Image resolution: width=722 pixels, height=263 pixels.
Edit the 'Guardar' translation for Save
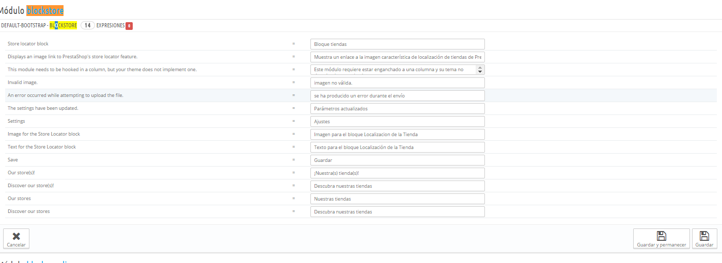[397, 160]
